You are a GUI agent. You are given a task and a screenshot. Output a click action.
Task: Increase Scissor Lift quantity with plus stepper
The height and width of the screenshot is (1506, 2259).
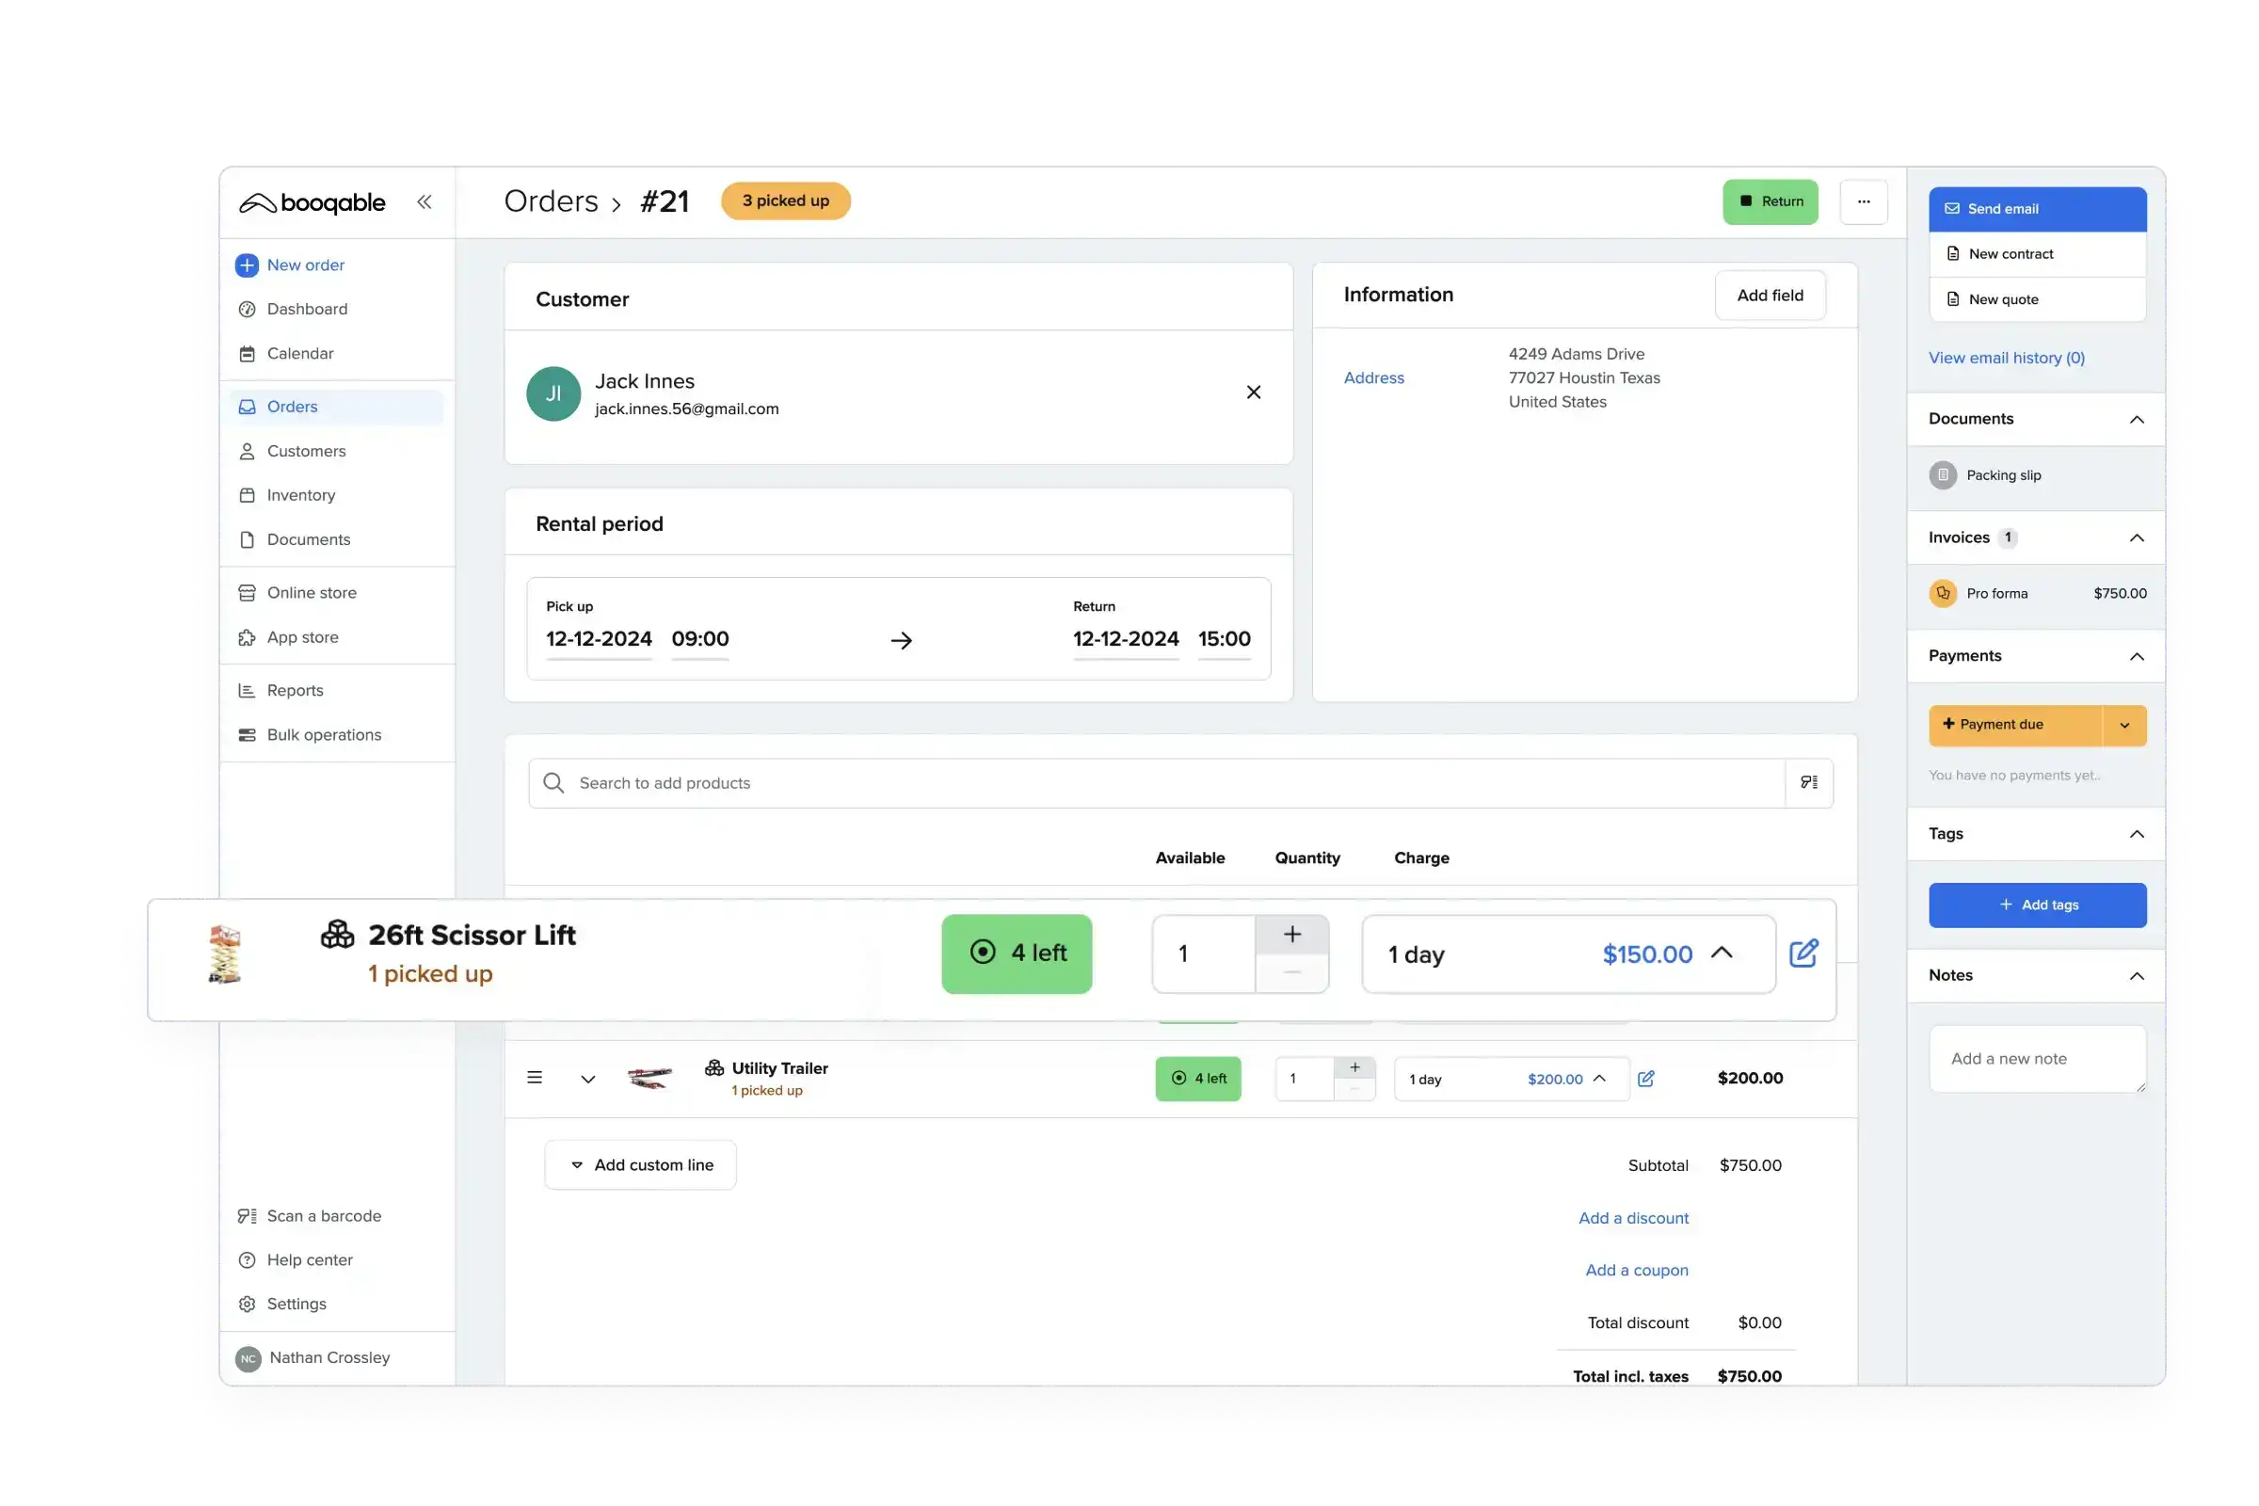(1291, 935)
